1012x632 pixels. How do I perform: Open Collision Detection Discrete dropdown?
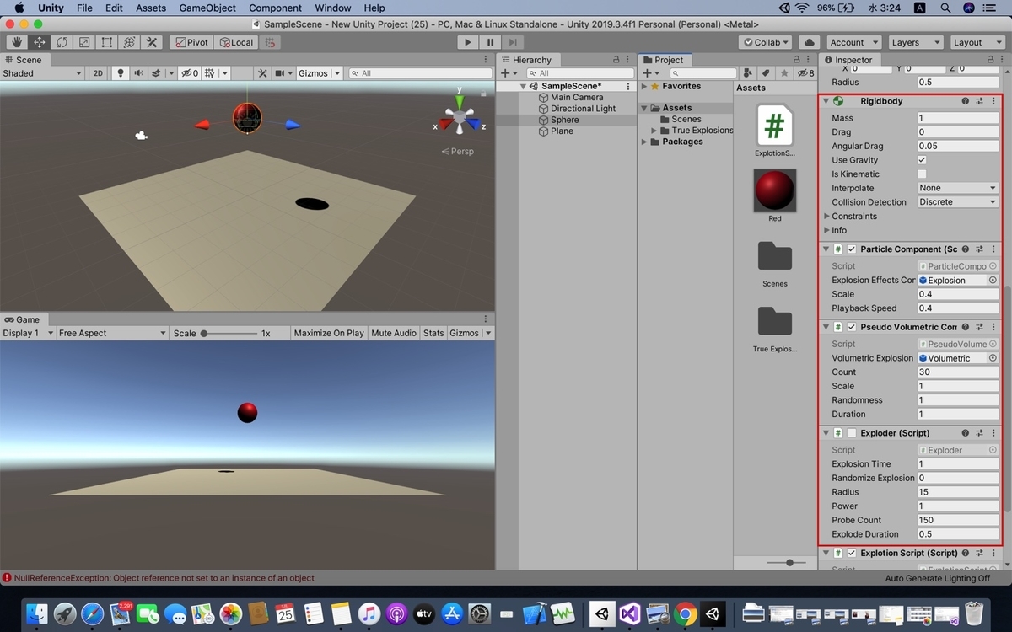click(x=958, y=202)
